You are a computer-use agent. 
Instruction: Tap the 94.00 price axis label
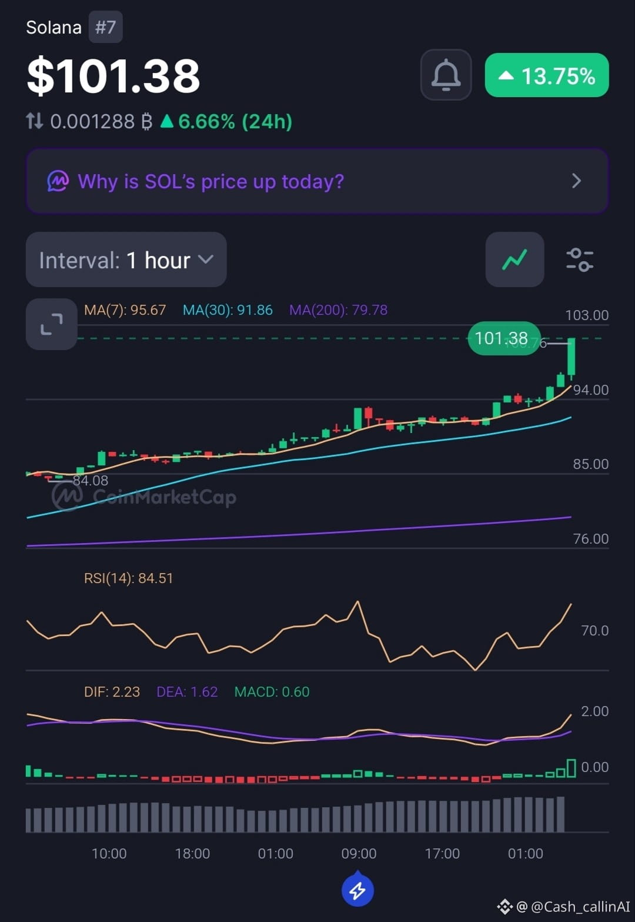(591, 390)
